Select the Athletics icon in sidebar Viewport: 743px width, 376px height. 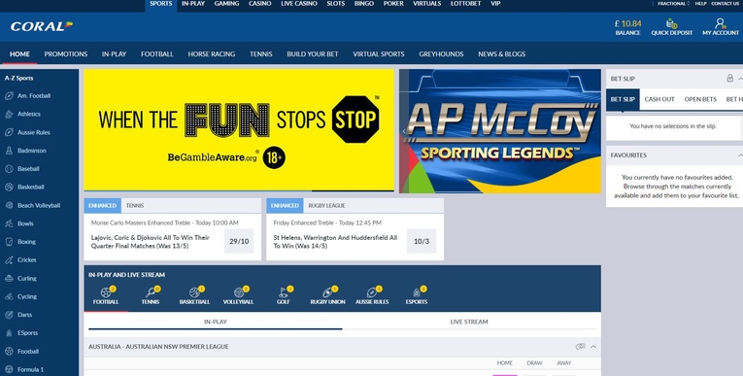(x=9, y=114)
